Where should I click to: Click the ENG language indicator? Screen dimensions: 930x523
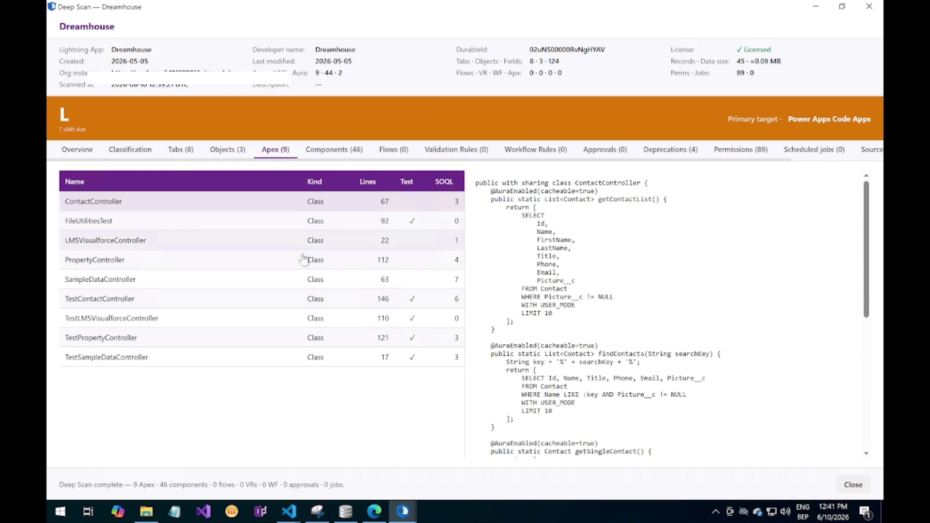pyautogui.click(x=803, y=507)
